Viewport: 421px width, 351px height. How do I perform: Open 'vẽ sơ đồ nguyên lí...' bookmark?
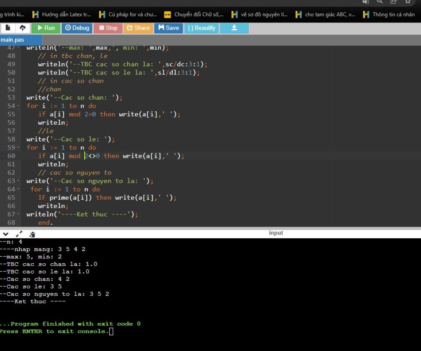(x=260, y=14)
